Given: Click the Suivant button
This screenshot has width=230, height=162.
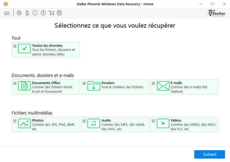Looking at the screenshot, I should (x=209, y=154).
